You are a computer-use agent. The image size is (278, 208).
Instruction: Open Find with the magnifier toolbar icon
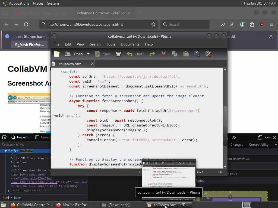tap(197, 54)
